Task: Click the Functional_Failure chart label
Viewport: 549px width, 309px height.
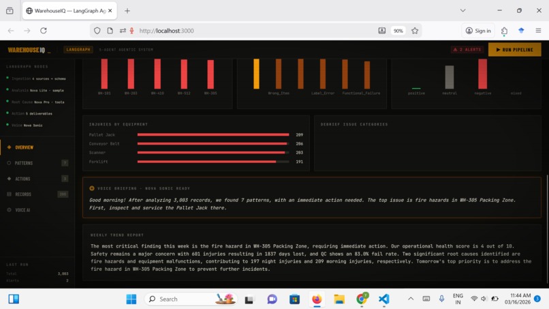Action: coord(361,93)
